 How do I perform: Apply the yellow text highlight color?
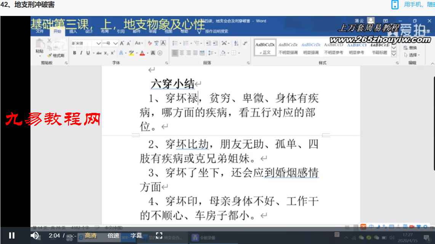[x=131, y=53]
